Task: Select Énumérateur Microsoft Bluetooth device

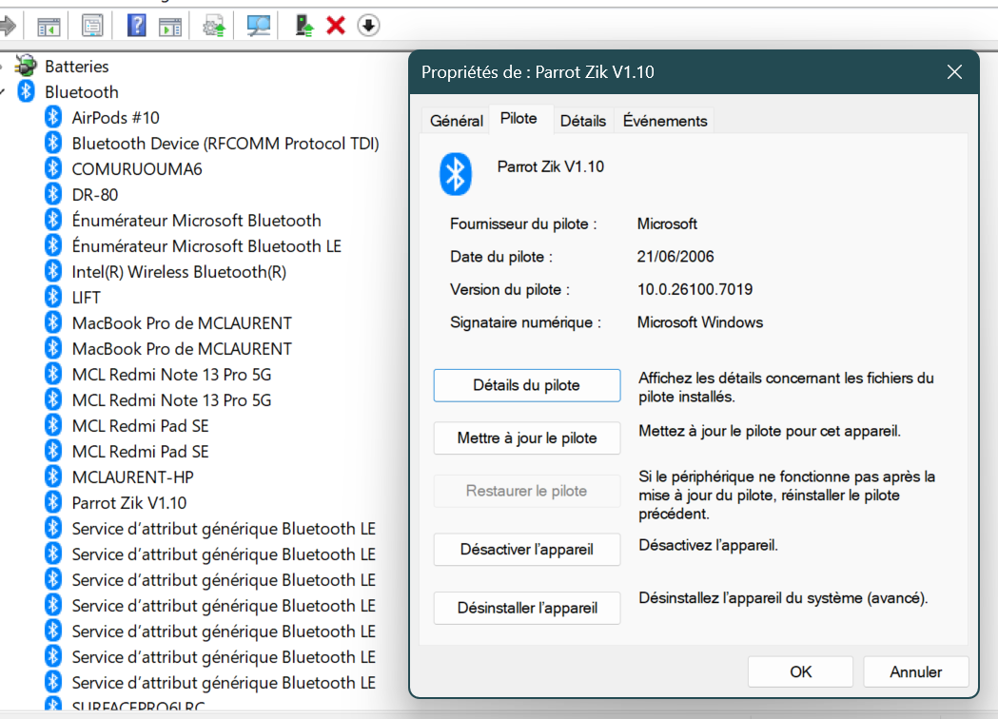Action: click(196, 220)
